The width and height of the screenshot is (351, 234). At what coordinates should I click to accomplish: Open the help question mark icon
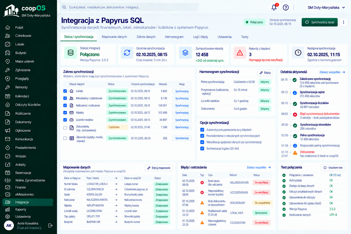[286, 8]
